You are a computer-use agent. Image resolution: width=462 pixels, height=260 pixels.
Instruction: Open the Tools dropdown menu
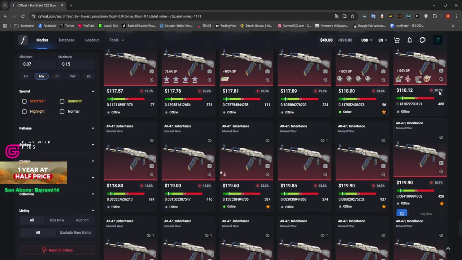(x=117, y=40)
